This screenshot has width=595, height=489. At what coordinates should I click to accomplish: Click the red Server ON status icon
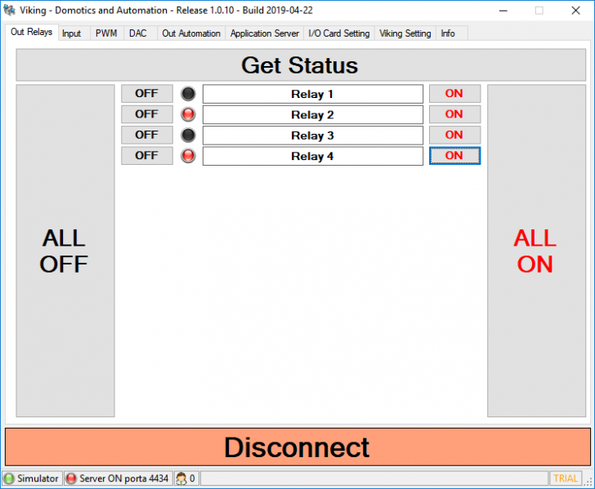point(71,478)
